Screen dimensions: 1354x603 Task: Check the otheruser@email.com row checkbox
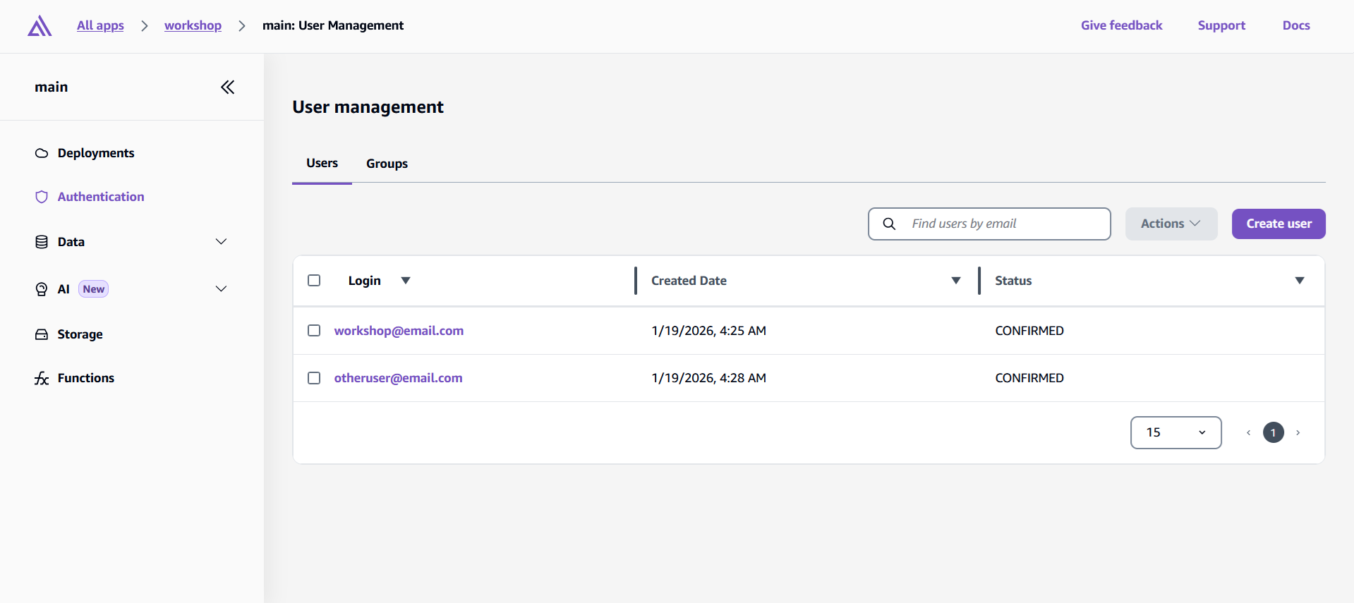pos(314,378)
